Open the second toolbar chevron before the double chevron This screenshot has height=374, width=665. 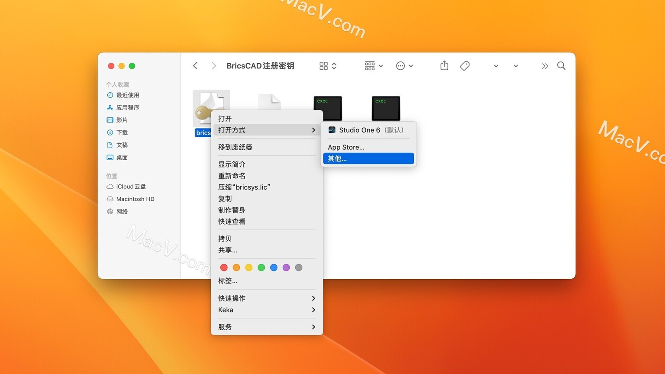click(x=516, y=66)
